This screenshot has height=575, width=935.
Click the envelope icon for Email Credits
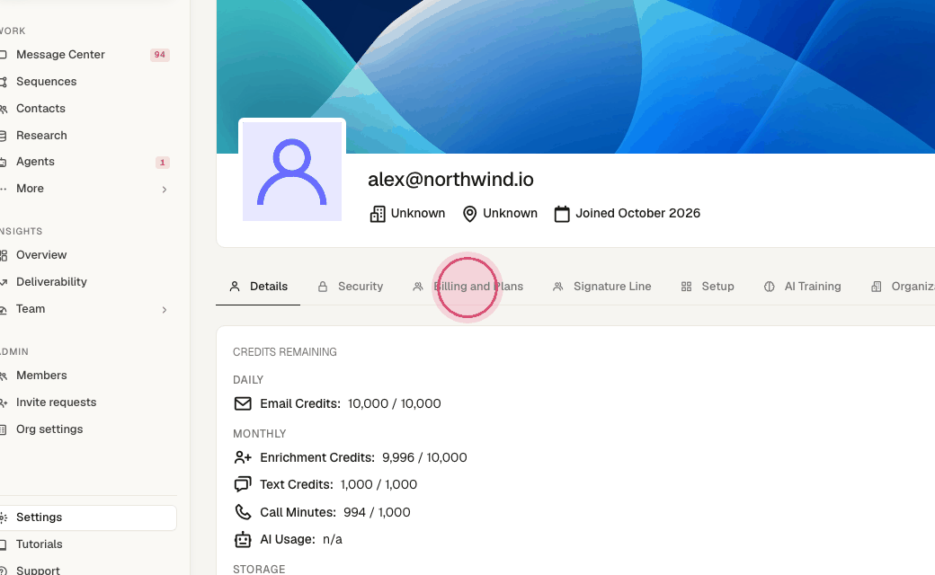tap(243, 404)
